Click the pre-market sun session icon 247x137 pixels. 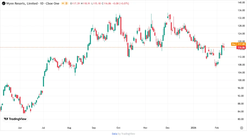point(63,3)
